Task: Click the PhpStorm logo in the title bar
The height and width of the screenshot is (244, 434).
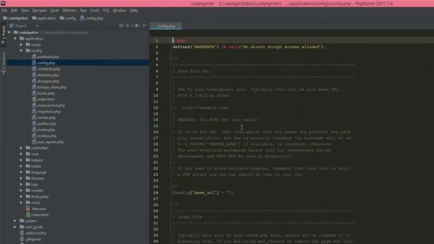Action: (x=3, y=3)
